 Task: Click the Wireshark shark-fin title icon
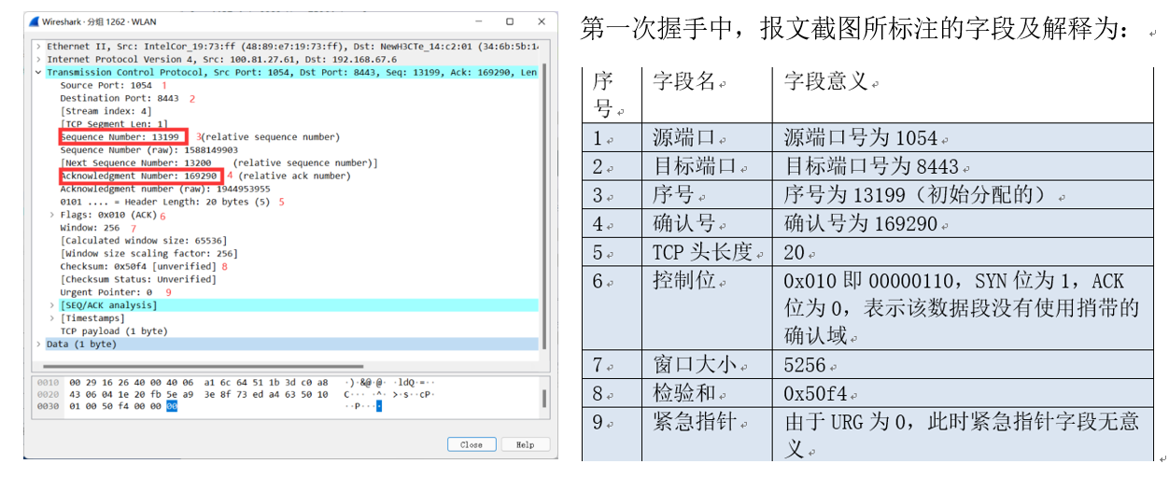[x=34, y=21]
